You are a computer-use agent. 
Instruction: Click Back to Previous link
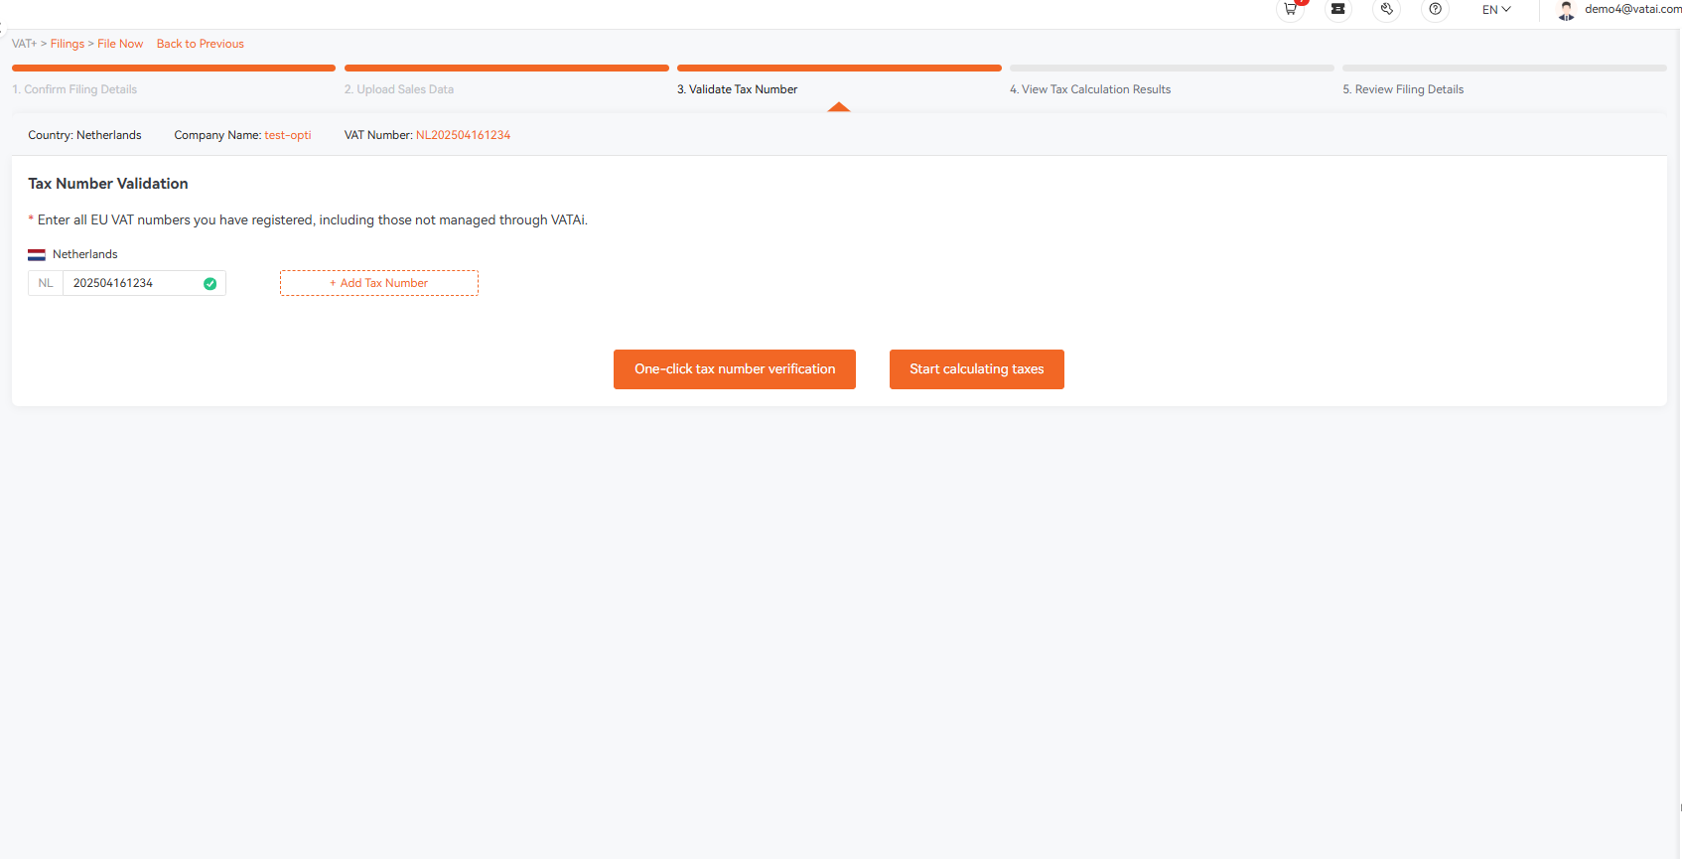click(201, 44)
